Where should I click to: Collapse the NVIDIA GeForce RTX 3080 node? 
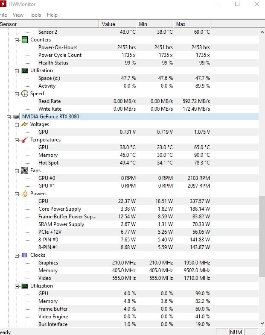(9, 117)
